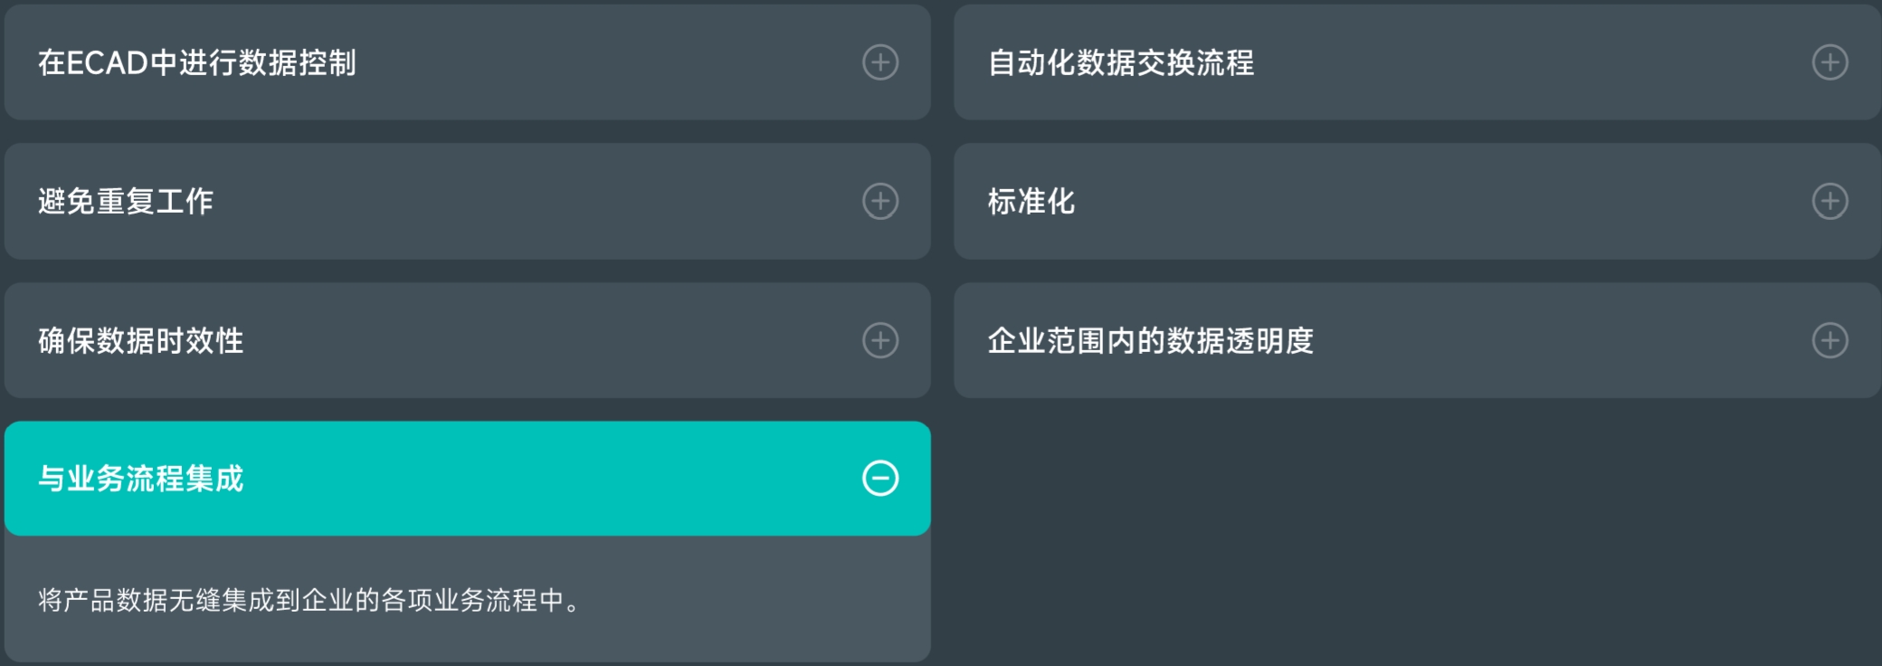Expand the 自动化数据交换流程 section label
This screenshot has width=1882, height=666.
point(1121,62)
